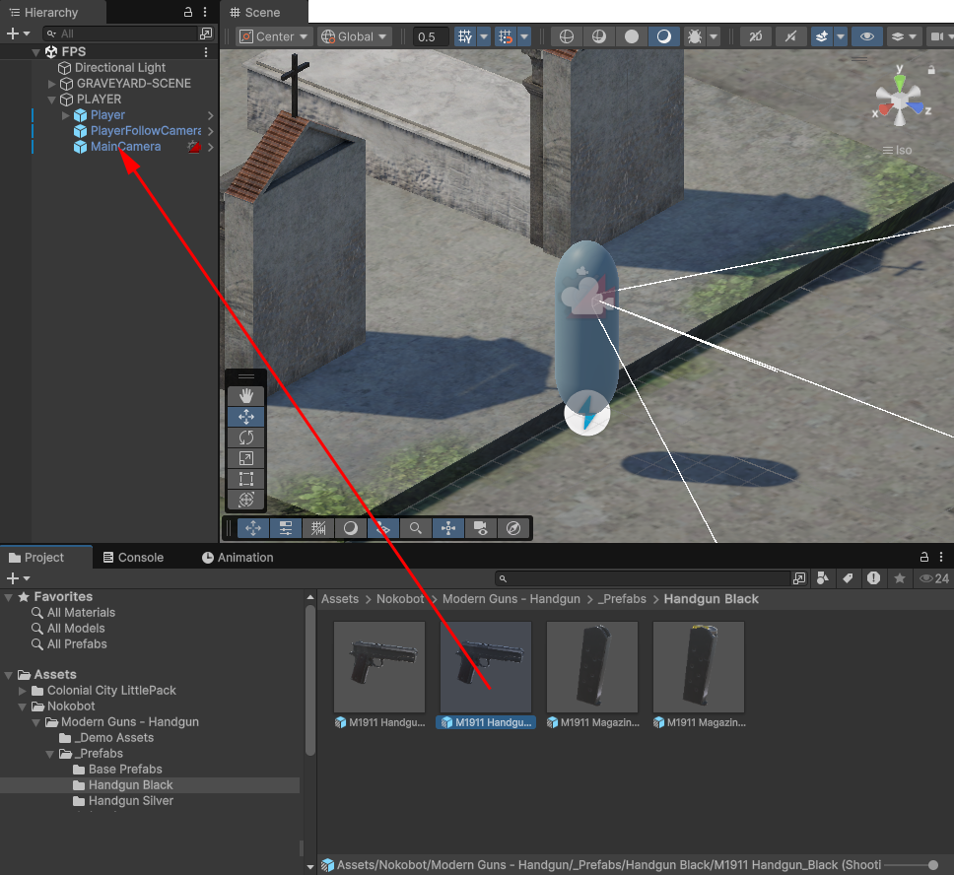Expand the GRAVEYARD-SCENE hierarchy item
The width and height of the screenshot is (954, 875).
coord(52,84)
